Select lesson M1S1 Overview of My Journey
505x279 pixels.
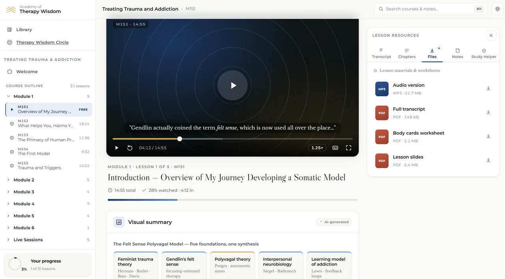click(x=49, y=109)
